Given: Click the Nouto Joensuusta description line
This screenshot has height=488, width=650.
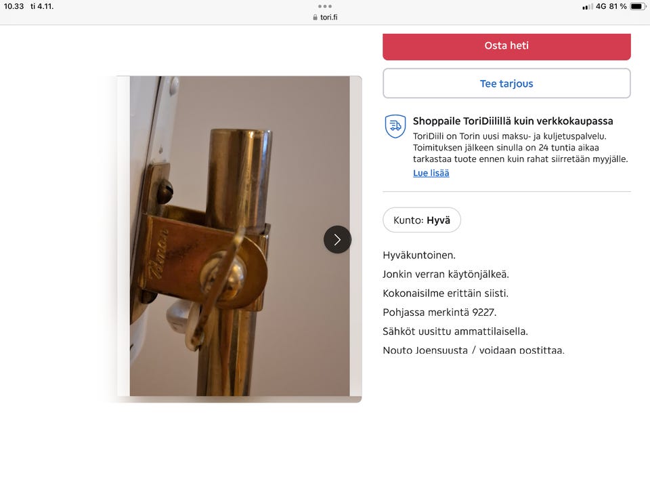Looking at the screenshot, I should (473, 350).
